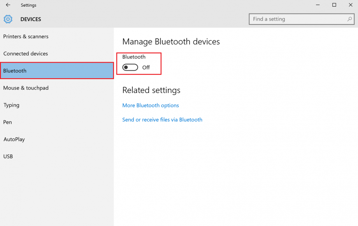The height and width of the screenshot is (226, 358).
Task: Open Typing settings
Action: [11, 105]
